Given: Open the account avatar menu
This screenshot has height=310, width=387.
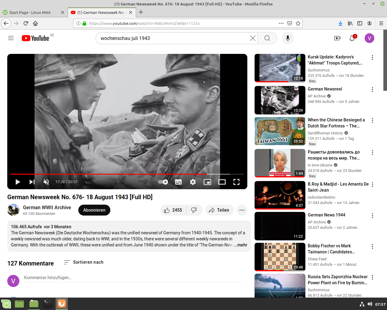Looking at the screenshot, I should [x=369, y=38].
